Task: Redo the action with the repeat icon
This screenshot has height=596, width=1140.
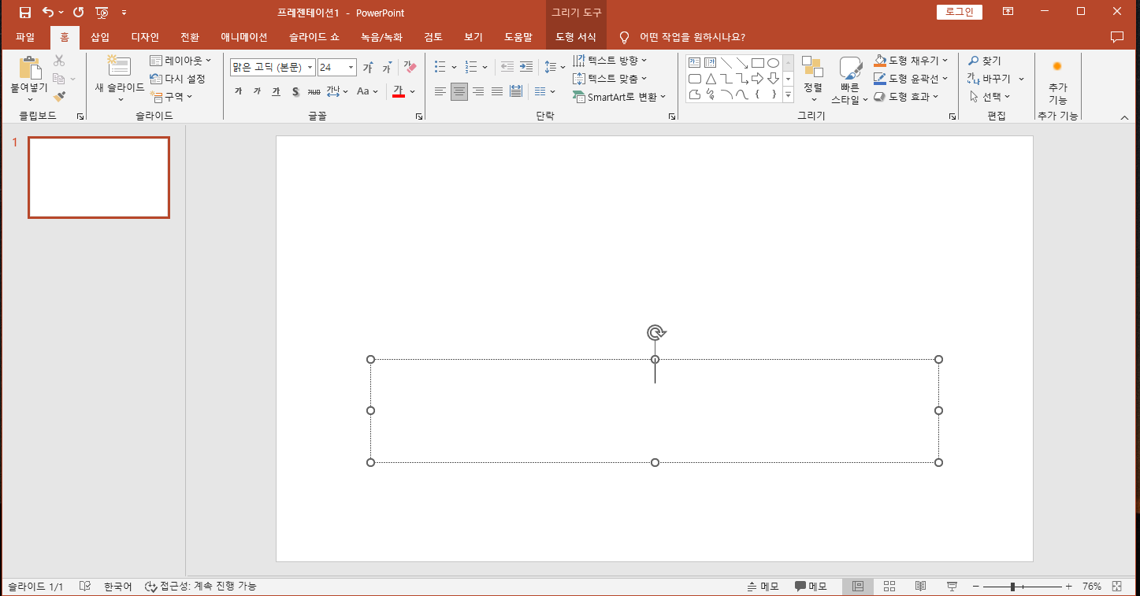Action: 78,13
